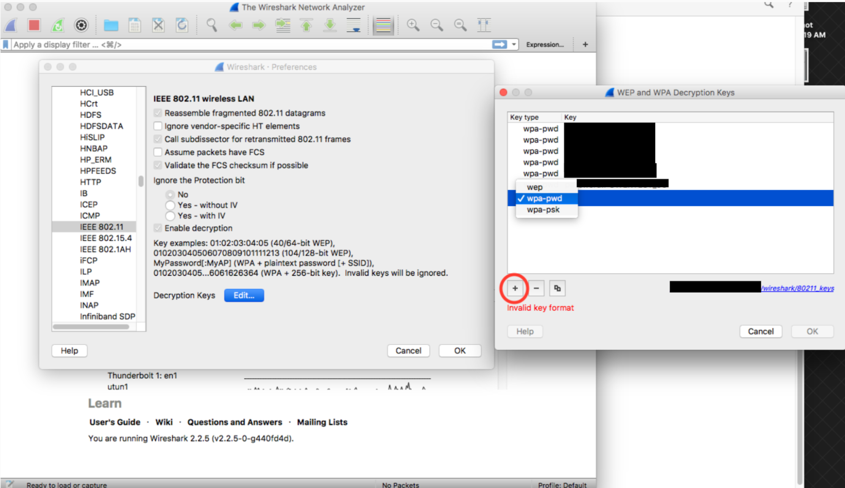Select wep option from key type list
The height and width of the screenshot is (488, 845).
click(x=534, y=187)
